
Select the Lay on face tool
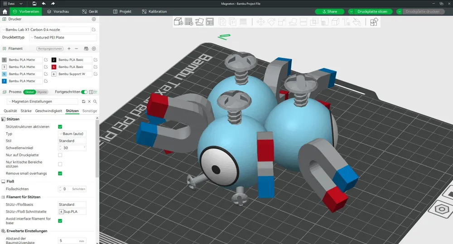click(x=293, y=22)
